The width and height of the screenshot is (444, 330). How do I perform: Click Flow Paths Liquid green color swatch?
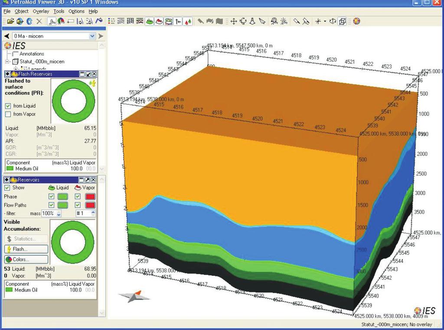(x=63, y=205)
